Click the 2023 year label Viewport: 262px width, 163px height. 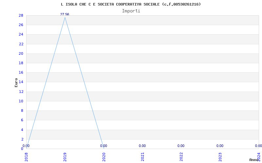220,157
